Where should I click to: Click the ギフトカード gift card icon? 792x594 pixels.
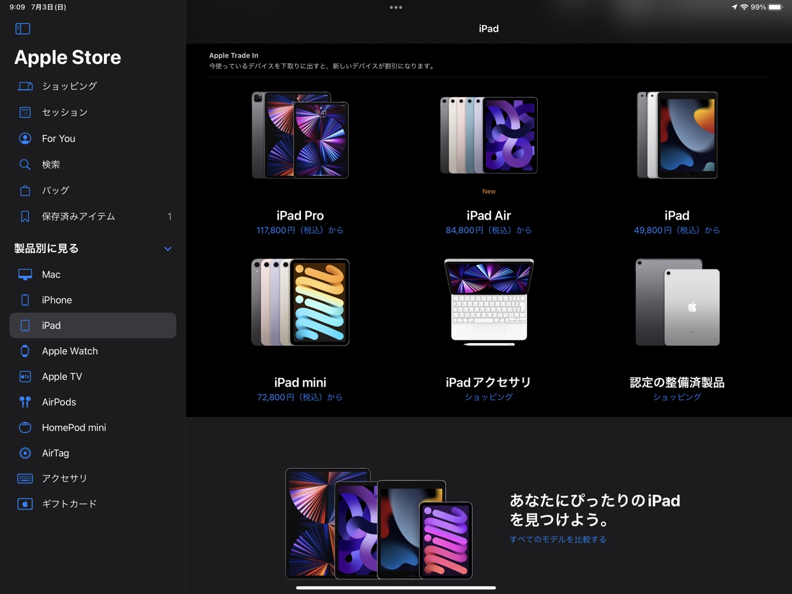[x=25, y=504]
